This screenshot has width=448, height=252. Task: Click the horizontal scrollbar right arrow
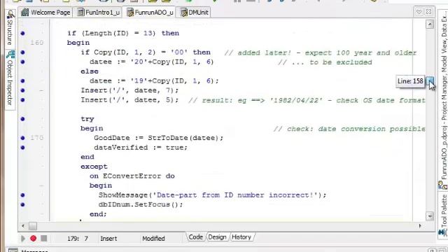click(x=420, y=226)
